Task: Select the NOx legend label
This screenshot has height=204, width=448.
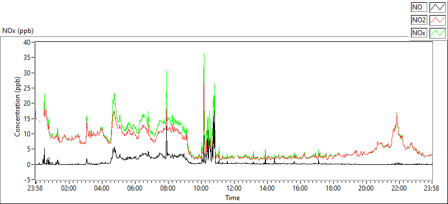Action: 419,33
